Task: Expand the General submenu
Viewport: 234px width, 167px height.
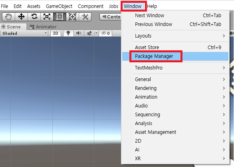Action: click(x=175, y=80)
